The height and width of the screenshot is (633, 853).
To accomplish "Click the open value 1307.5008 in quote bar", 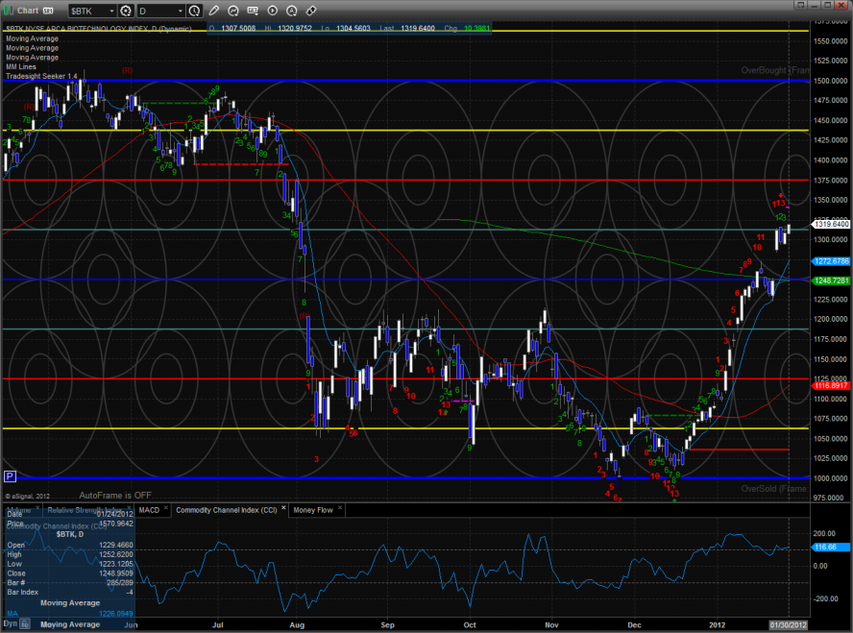I will pos(238,28).
